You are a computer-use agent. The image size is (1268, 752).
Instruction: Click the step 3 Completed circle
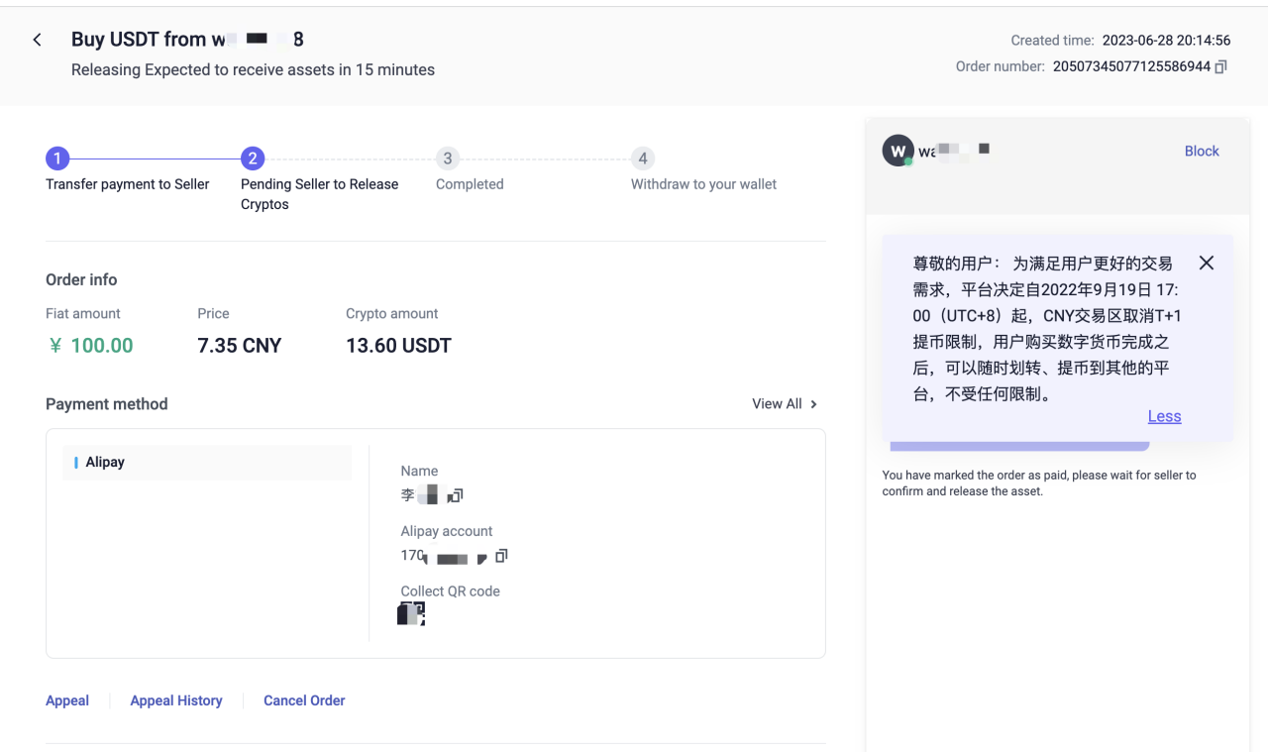(448, 159)
